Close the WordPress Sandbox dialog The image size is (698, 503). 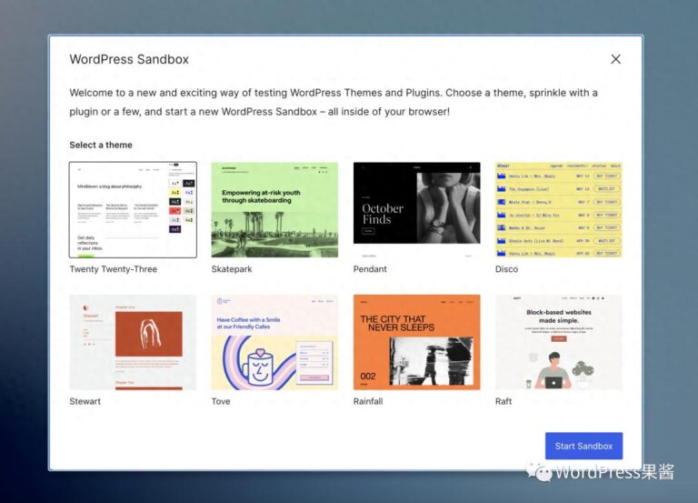[x=615, y=59]
